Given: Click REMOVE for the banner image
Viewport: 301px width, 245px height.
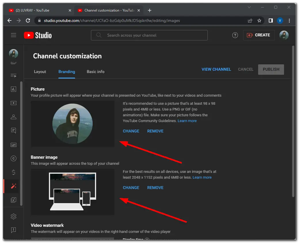Looking at the screenshot, I should click(x=155, y=188).
